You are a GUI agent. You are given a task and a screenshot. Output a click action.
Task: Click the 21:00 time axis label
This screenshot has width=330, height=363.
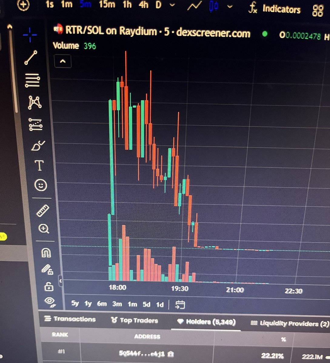[x=235, y=290]
